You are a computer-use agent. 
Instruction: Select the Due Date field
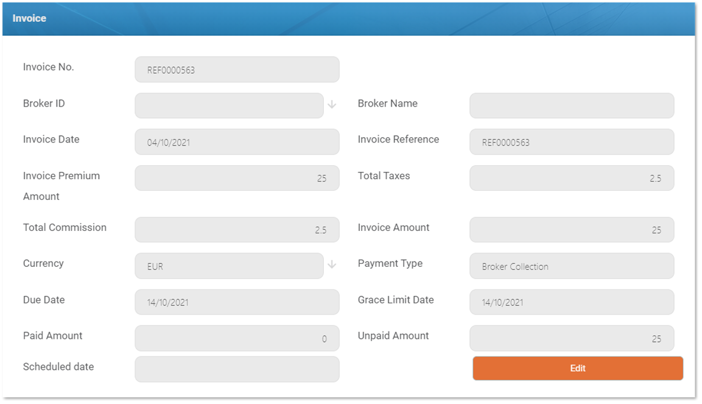click(237, 302)
